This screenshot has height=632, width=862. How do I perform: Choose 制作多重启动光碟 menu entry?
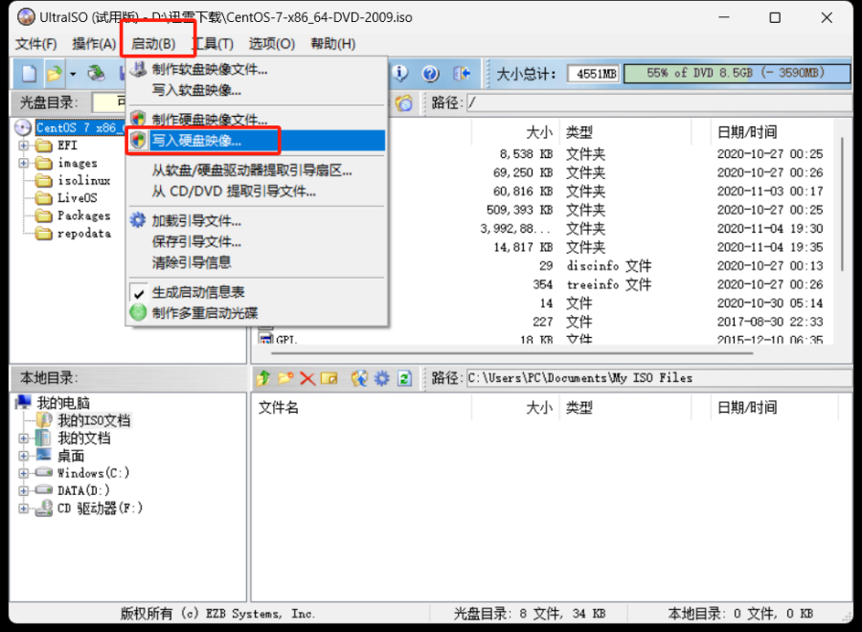point(257,313)
